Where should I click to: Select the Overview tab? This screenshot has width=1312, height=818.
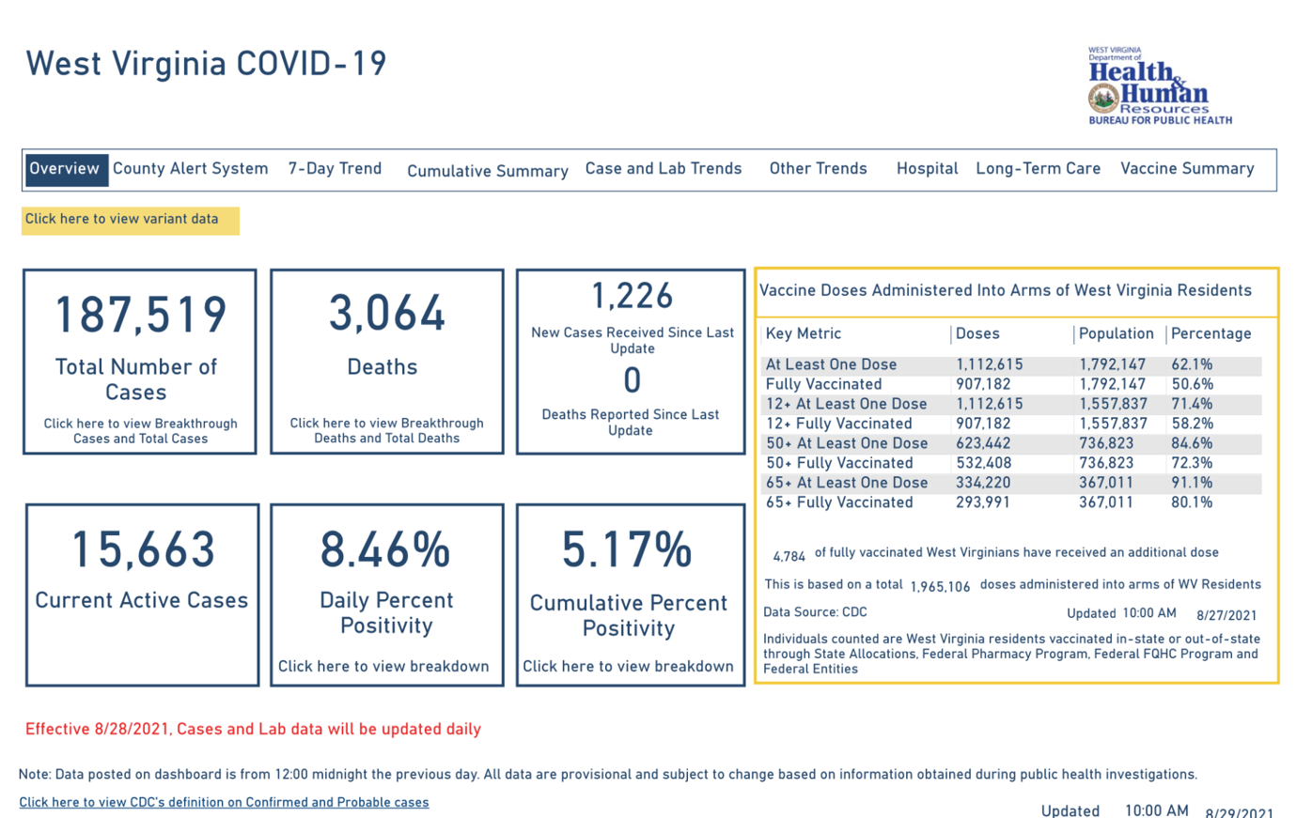(66, 170)
